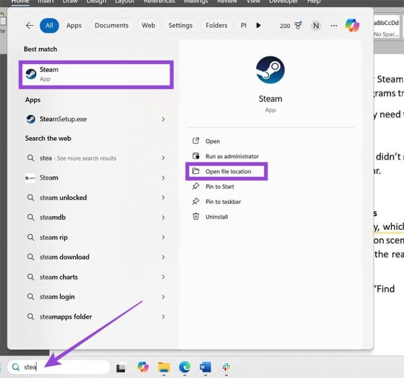
Task: Expand the 'steam unlocked' suggestion chevron
Action: 163,198
